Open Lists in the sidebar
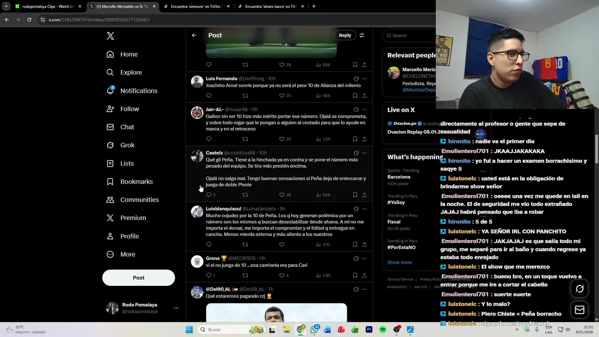 tap(120, 163)
